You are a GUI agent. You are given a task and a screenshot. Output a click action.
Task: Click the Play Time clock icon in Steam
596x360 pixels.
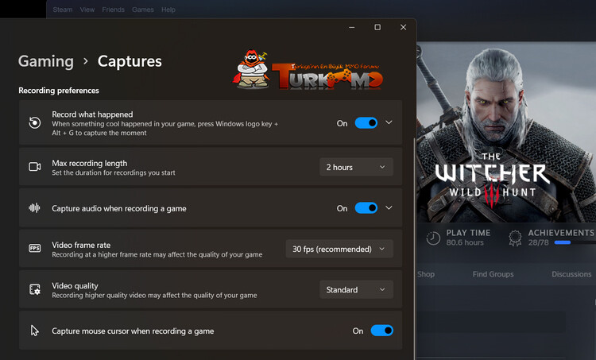click(433, 238)
